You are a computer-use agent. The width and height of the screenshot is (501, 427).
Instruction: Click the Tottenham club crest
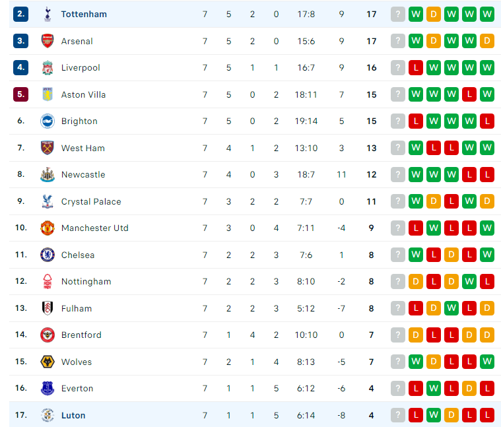[48, 14]
